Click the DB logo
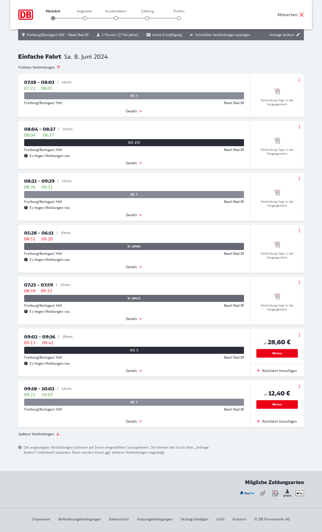Image resolution: width=322 pixels, height=532 pixels. click(x=26, y=15)
